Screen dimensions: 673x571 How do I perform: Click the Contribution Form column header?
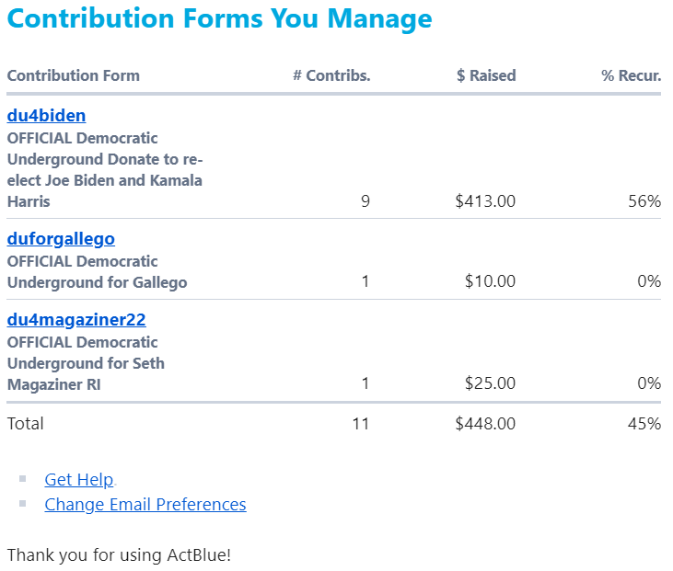(74, 75)
